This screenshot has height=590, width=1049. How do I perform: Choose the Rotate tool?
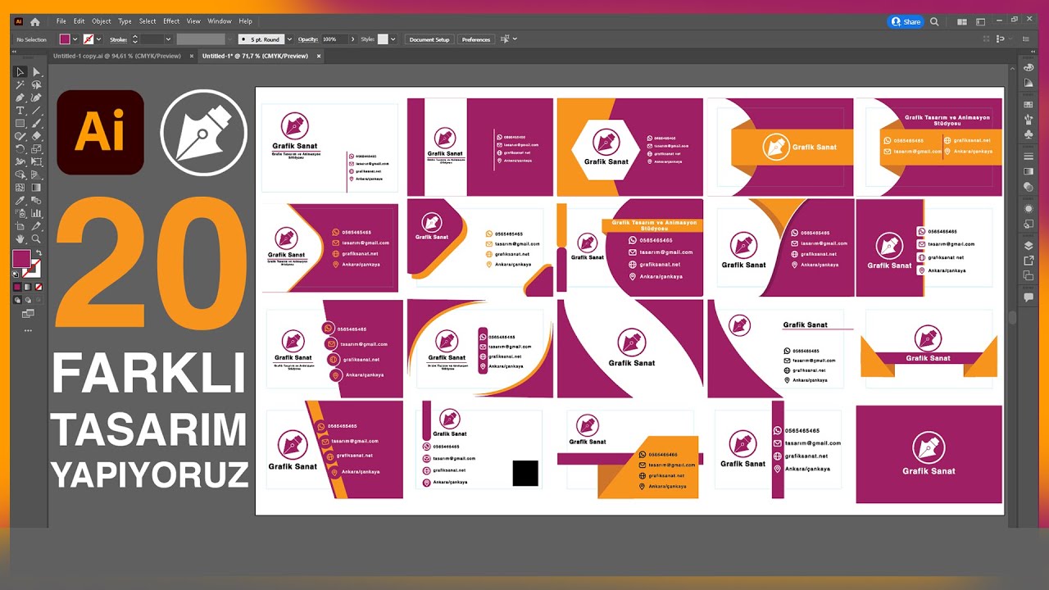pos(20,149)
